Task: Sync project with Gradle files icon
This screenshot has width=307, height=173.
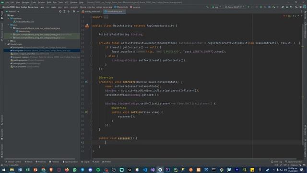Action: click(x=283, y=7)
